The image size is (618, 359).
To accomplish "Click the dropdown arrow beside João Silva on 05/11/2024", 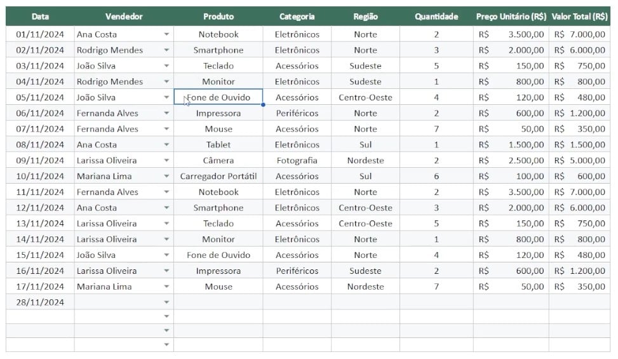I will (166, 97).
